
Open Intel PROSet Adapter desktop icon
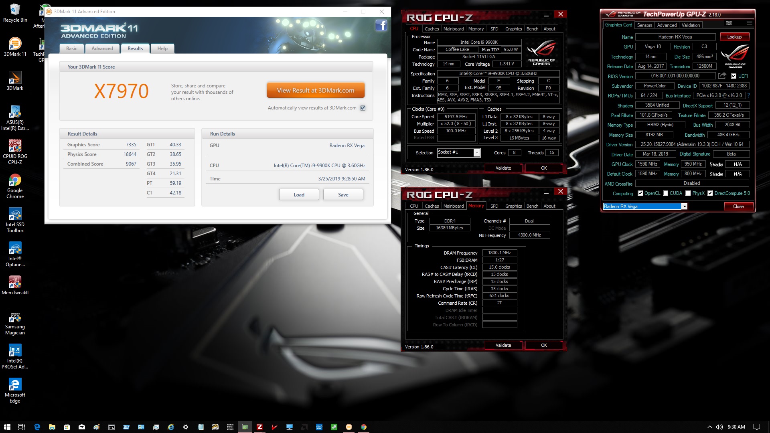point(15,356)
